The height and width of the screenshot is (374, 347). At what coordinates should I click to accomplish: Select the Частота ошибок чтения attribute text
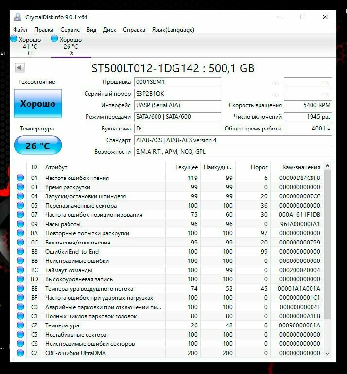(77, 178)
